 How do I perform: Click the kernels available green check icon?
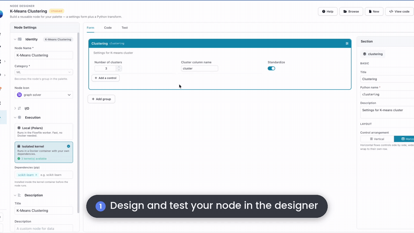pos(19,159)
